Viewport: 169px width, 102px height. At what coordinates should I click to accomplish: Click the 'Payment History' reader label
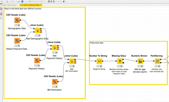[x=37, y=69]
